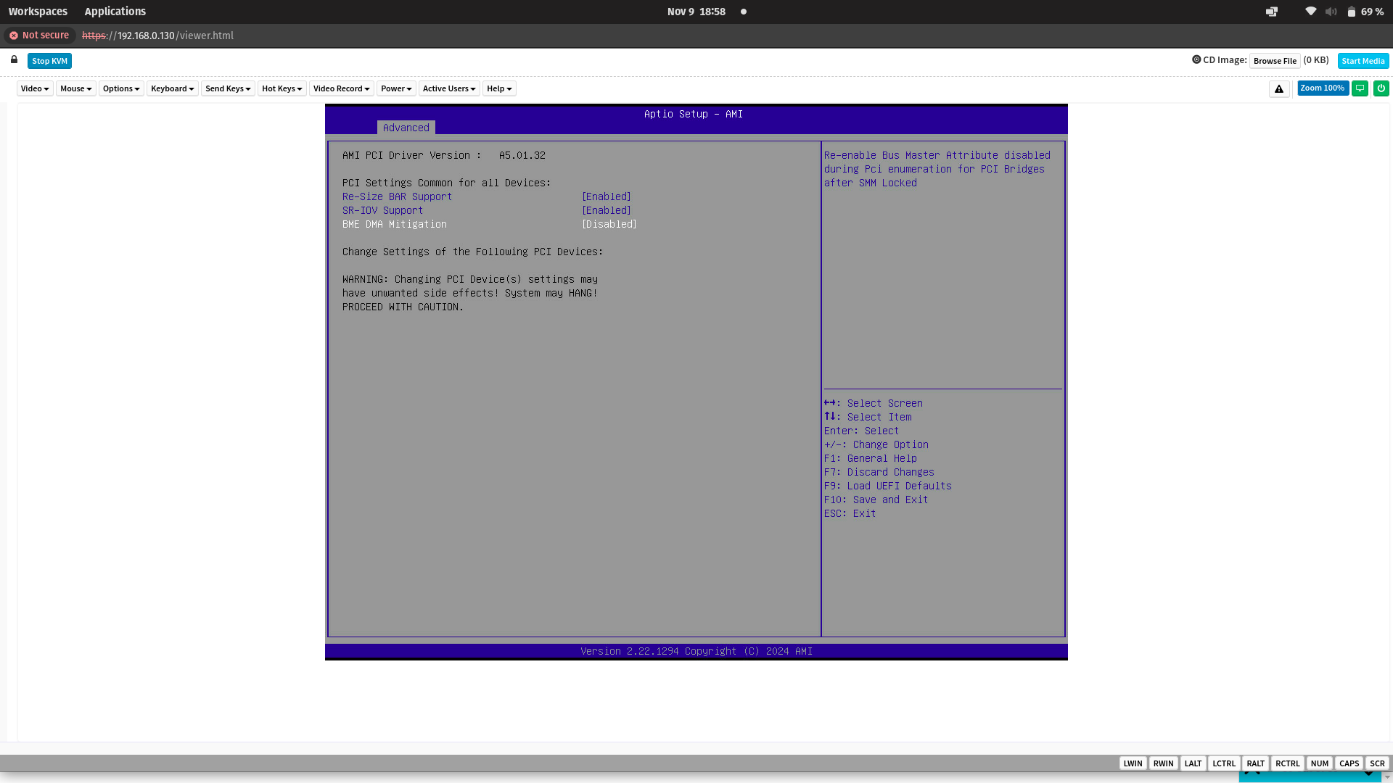Screen dimensions: 1393x783
Task: Click the Not secure warning badge
Action: coord(39,36)
